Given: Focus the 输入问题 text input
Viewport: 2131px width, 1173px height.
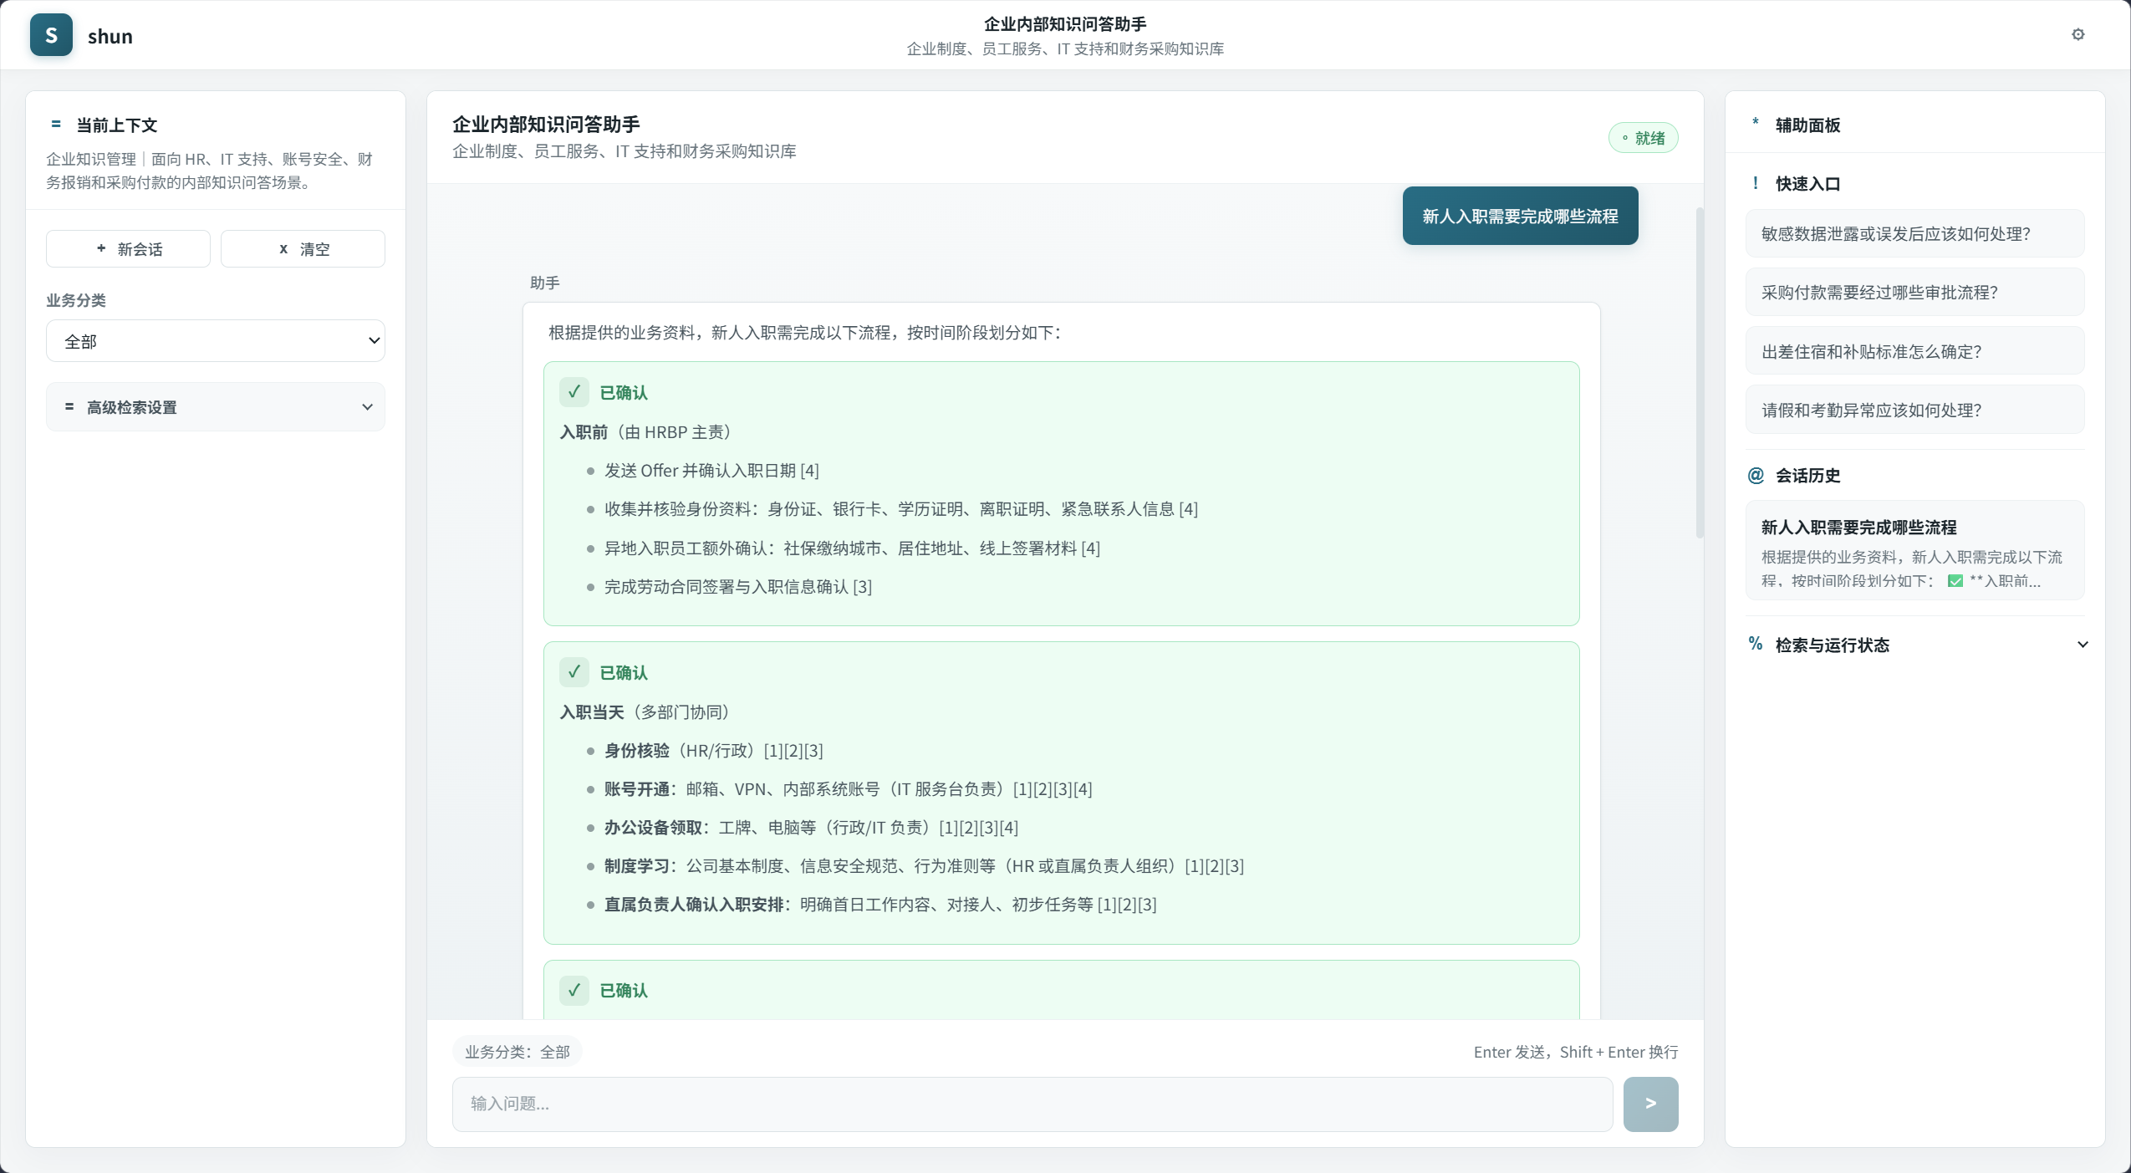Looking at the screenshot, I should point(1032,1104).
